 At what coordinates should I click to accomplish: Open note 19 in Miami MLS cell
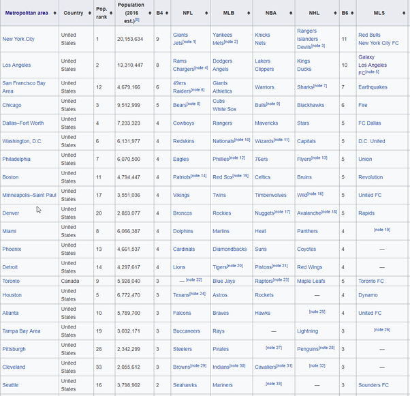point(382,230)
